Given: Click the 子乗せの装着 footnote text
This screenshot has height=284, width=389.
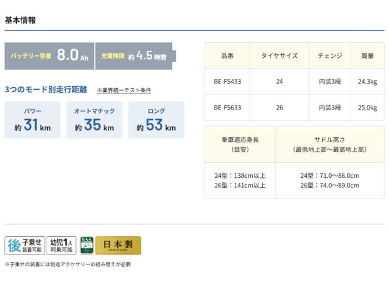Looking at the screenshot, I should [x=68, y=265].
